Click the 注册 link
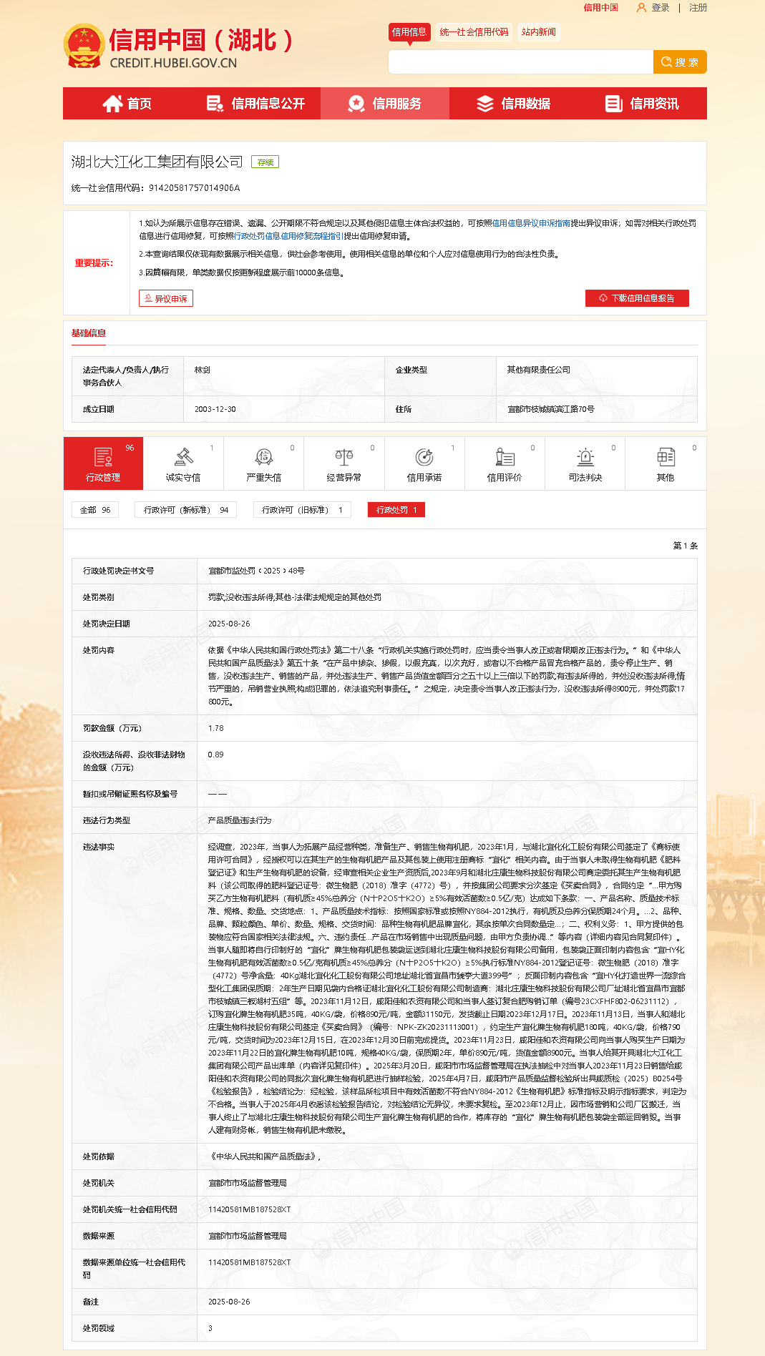The image size is (765, 1356). [698, 8]
